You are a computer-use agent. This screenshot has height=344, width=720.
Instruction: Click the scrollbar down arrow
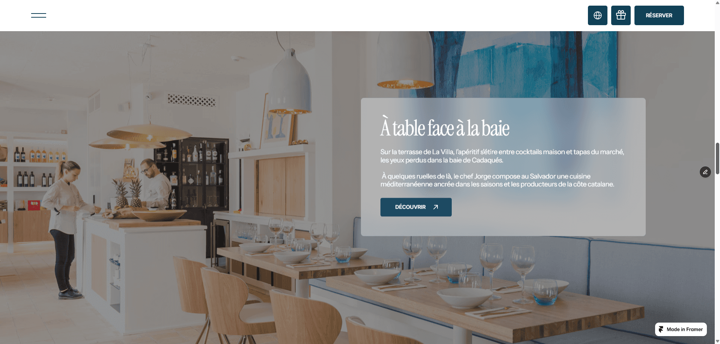pos(717,341)
